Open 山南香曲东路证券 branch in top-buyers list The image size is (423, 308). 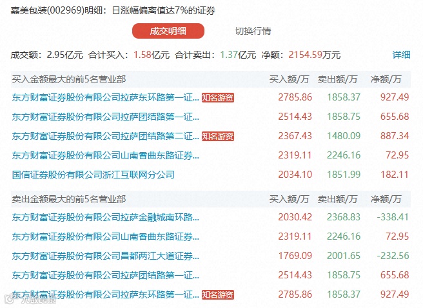(x=106, y=155)
